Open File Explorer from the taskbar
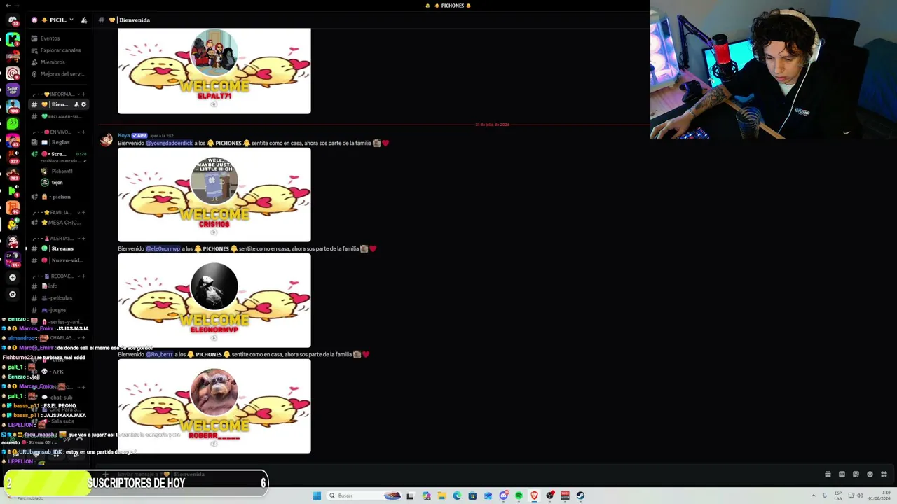 tap(441, 496)
